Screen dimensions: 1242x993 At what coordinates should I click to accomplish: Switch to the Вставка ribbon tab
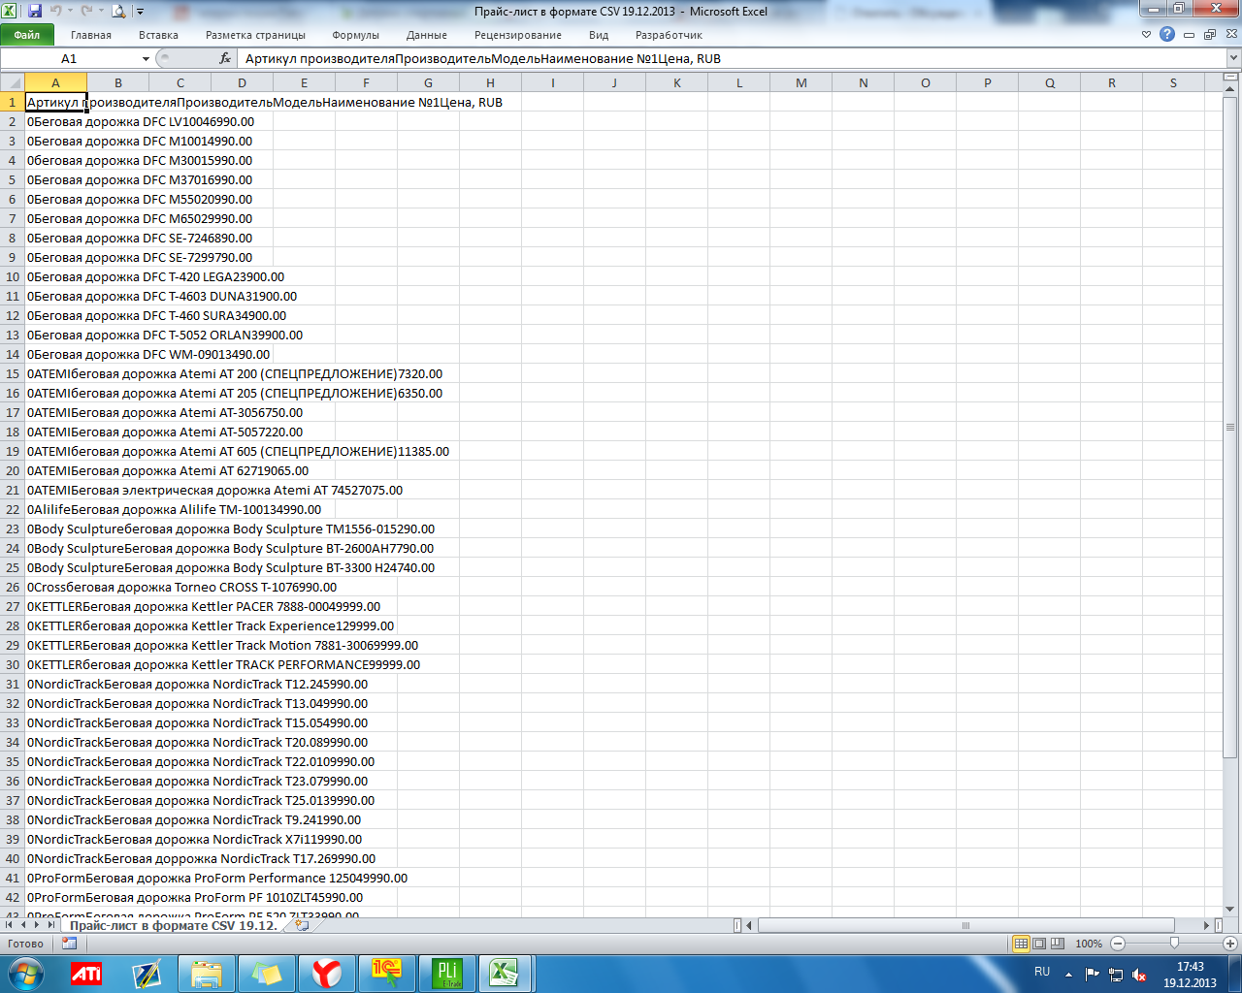(158, 35)
